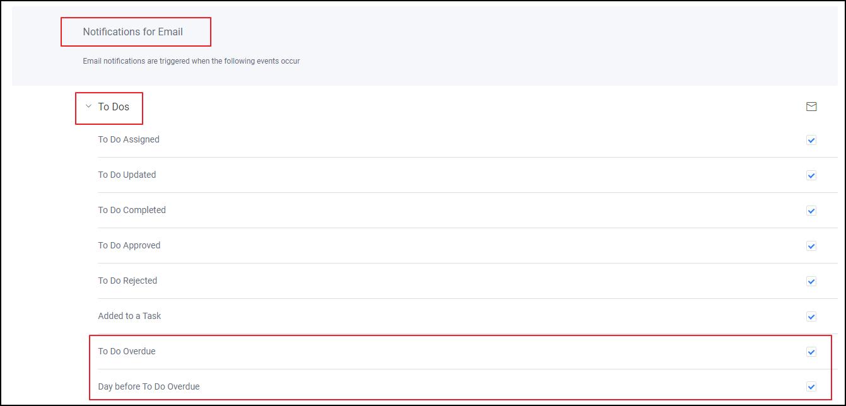Collapse the To Dos section chevron
846x406 pixels.
[x=88, y=107]
